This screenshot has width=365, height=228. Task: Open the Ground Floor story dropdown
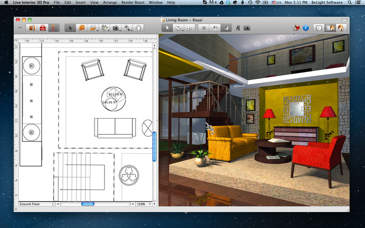coord(36,204)
